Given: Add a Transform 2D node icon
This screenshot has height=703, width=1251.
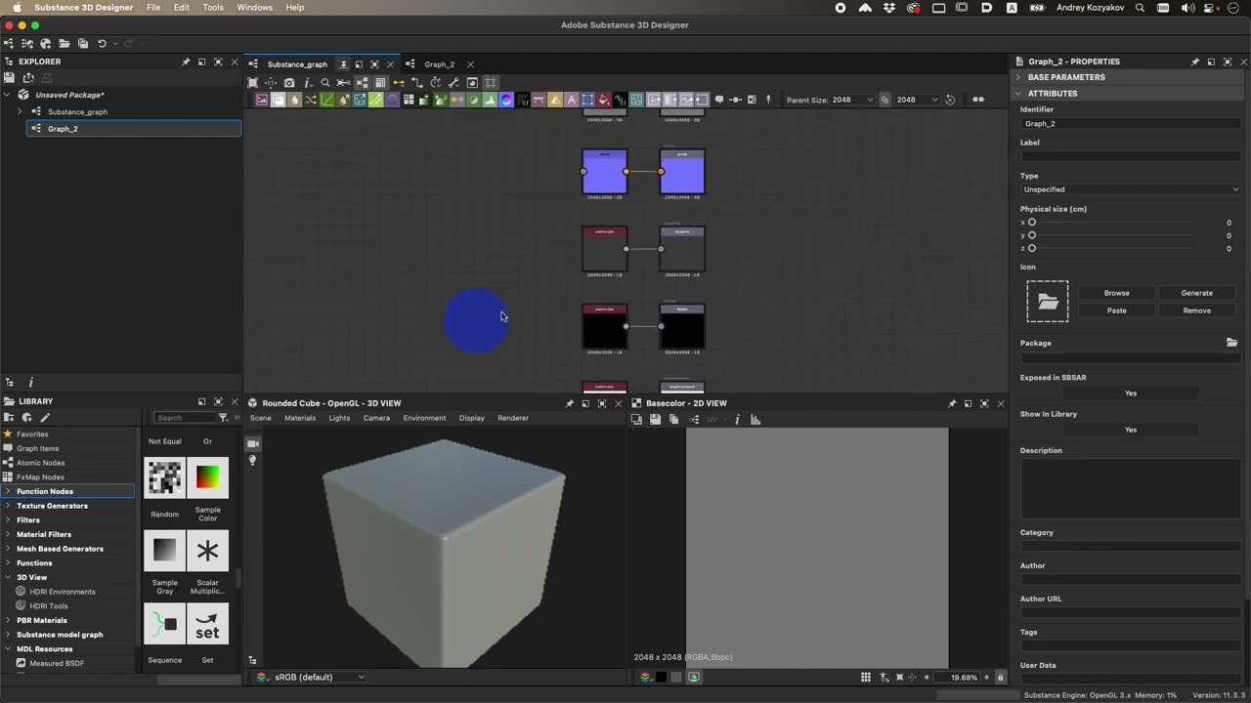Looking at the screenshot, I should [587, 100].
